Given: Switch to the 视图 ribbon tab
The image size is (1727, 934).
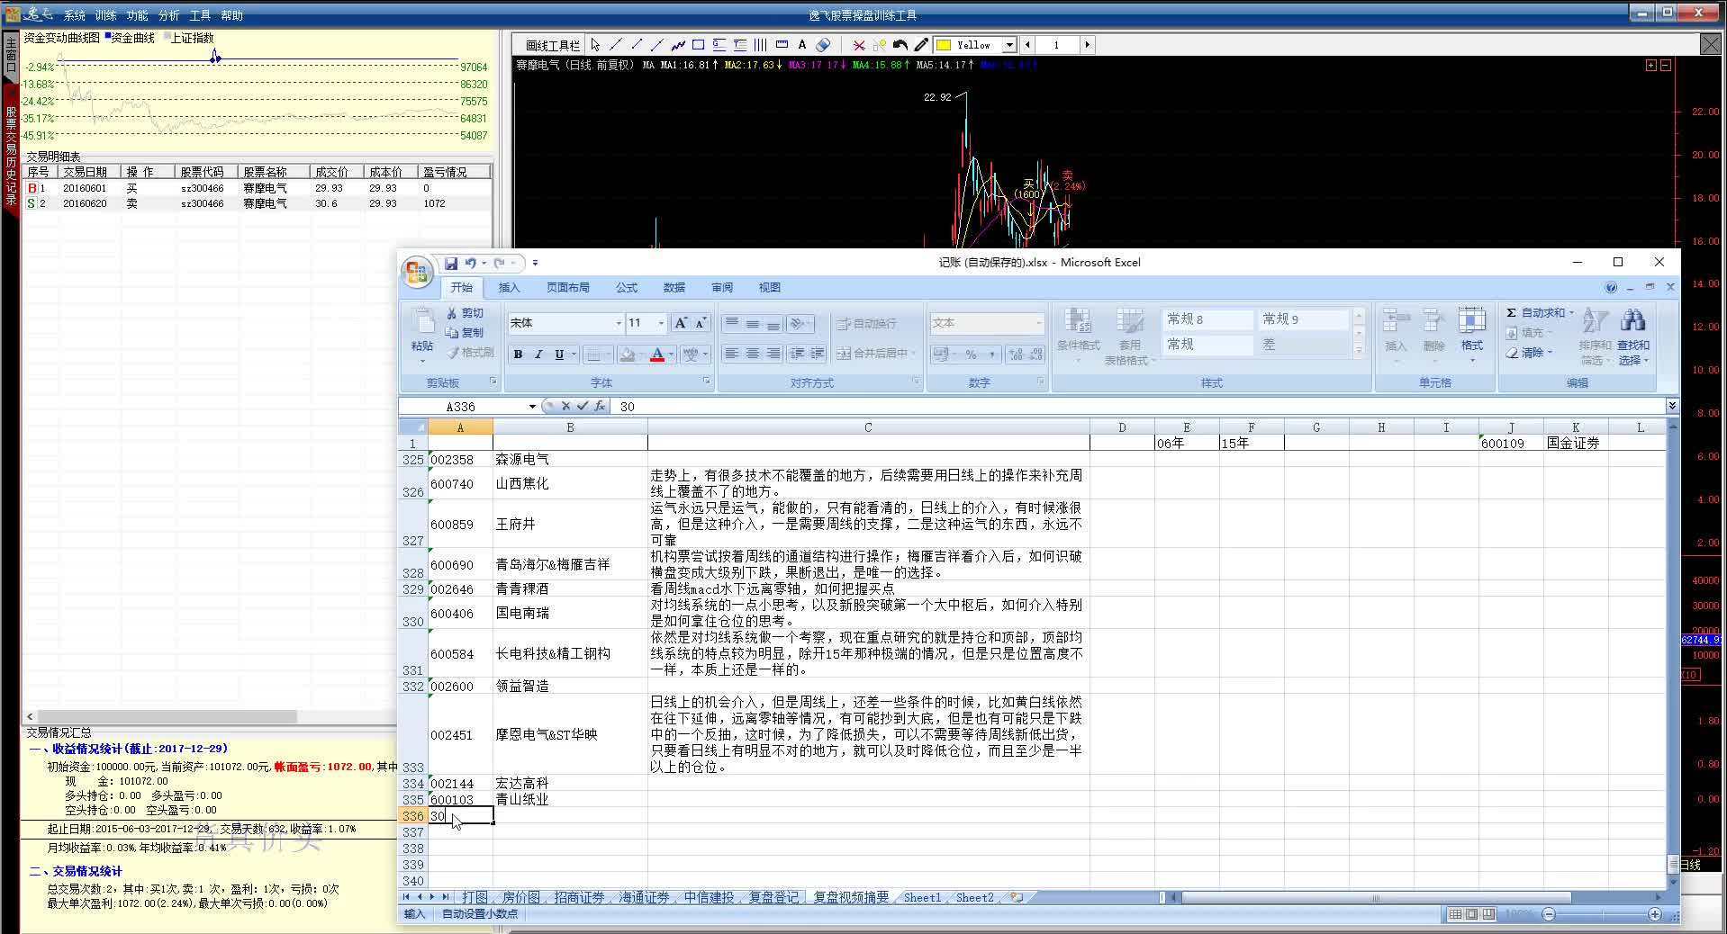Looking at the screenshot, I should click(769, 288).
